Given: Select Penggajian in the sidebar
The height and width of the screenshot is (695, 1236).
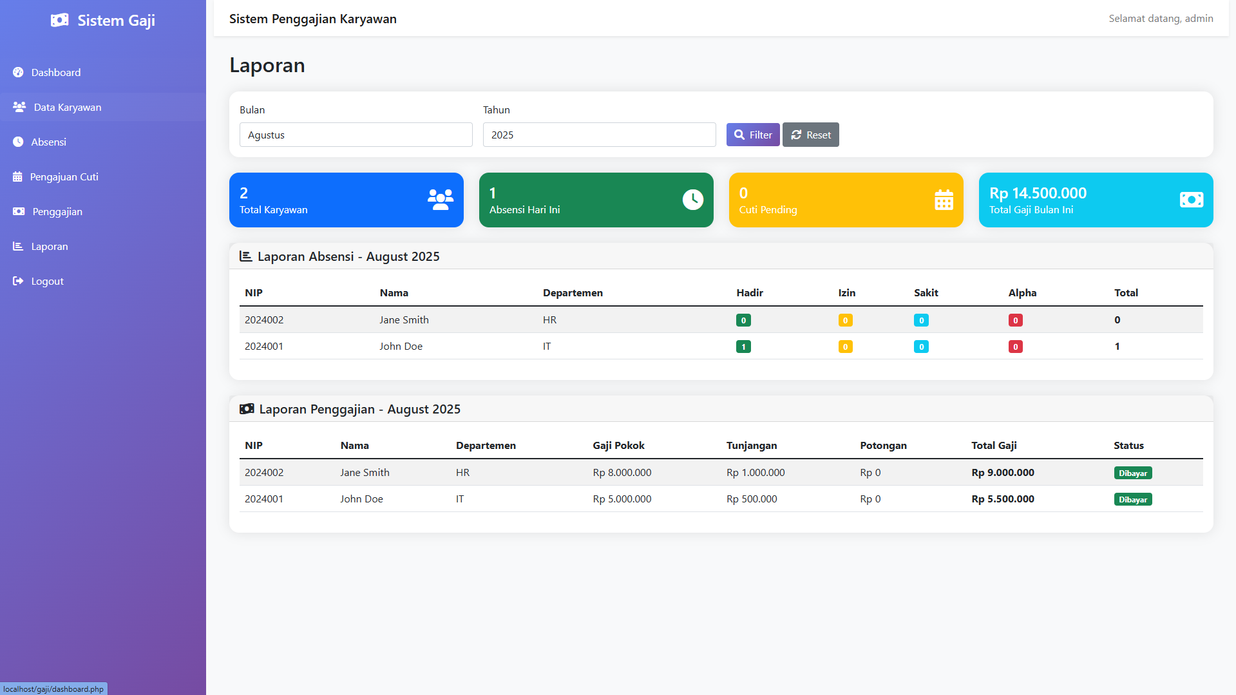Looking at the screenshot, I should tap(57, 211).
